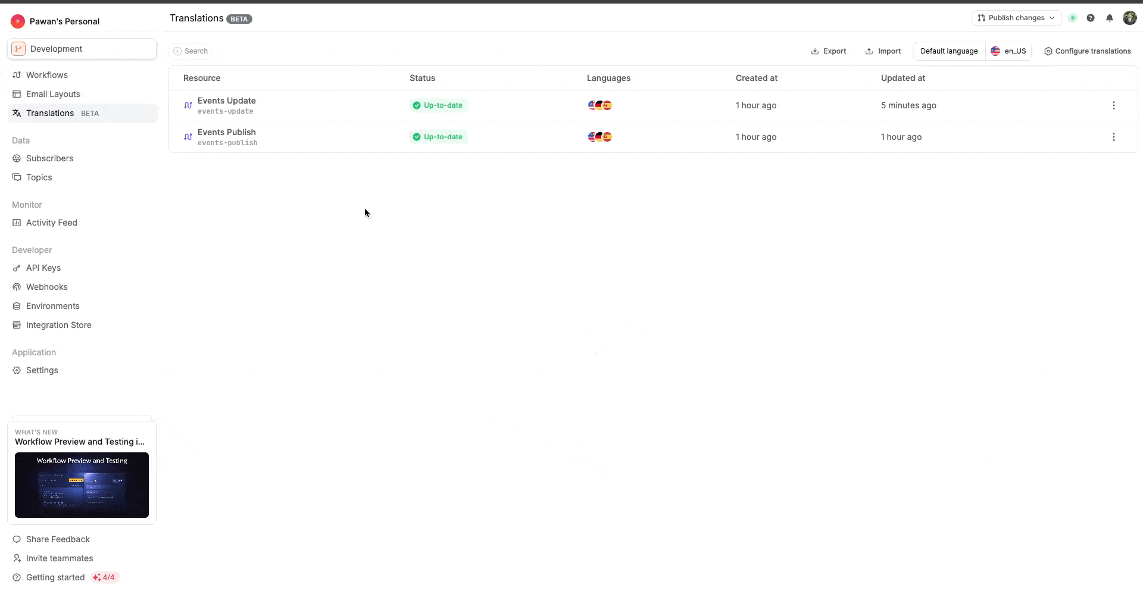Open the Development environment switcher
The image size is (1143, 594).
pyautogui.click(x=82, y=49)
